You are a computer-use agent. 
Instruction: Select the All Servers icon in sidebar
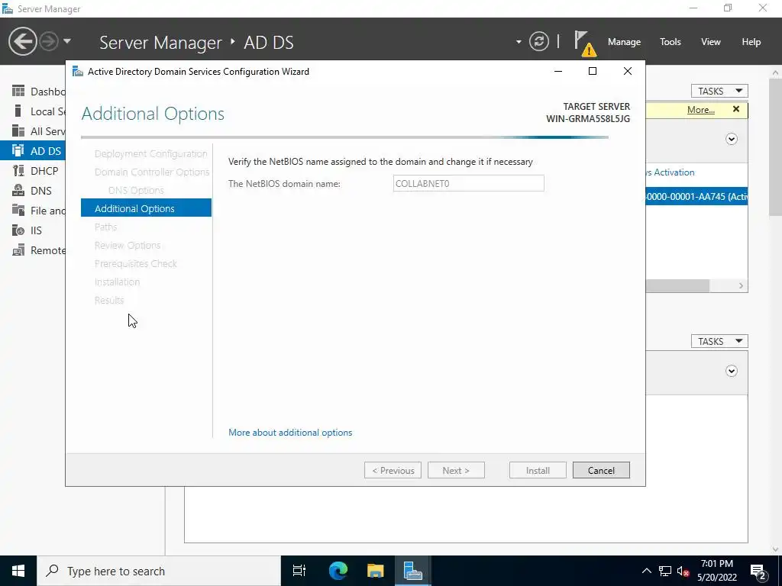(18, 130)
